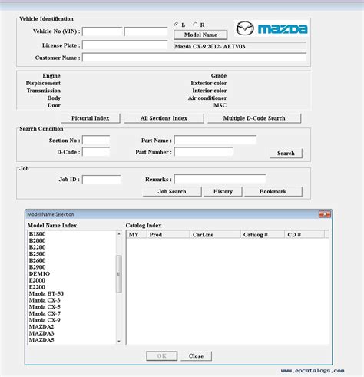Focus the Customer Name field

coord(194,58)
